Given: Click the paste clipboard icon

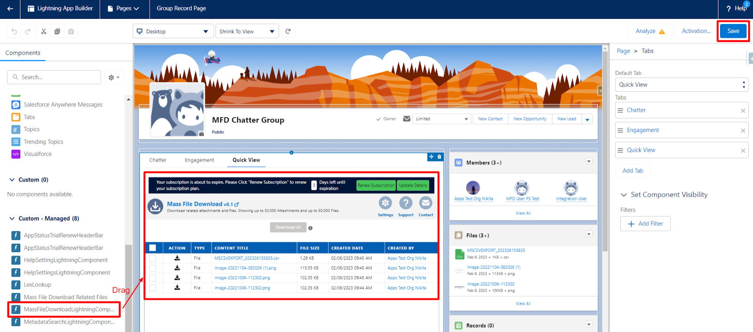Looking at the screenshot, I should point(71,31).
